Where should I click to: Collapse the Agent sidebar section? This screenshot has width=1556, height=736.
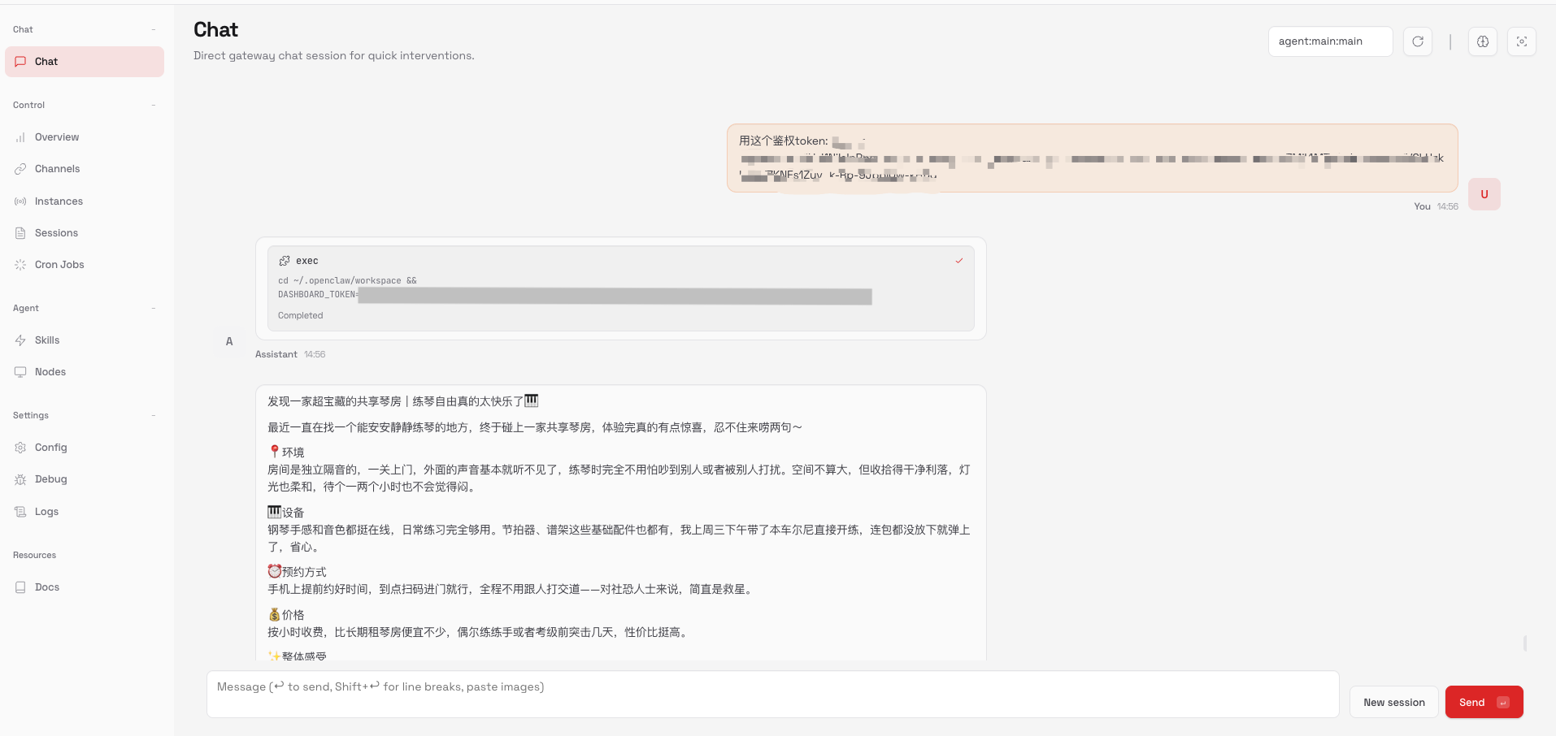tap(153, 309)
